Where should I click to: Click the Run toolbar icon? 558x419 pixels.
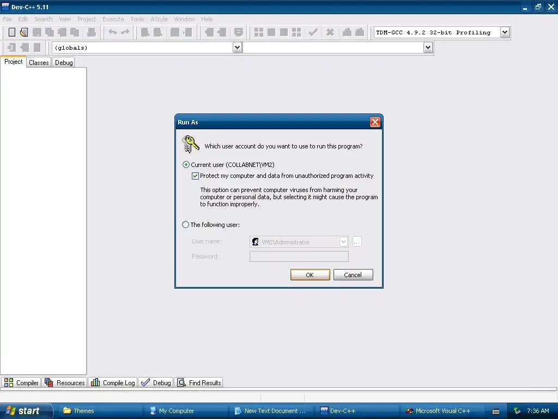(x=271, y=32)
